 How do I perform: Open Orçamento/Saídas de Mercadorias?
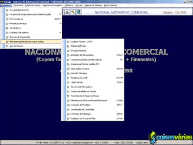click(x=92, y=60)
